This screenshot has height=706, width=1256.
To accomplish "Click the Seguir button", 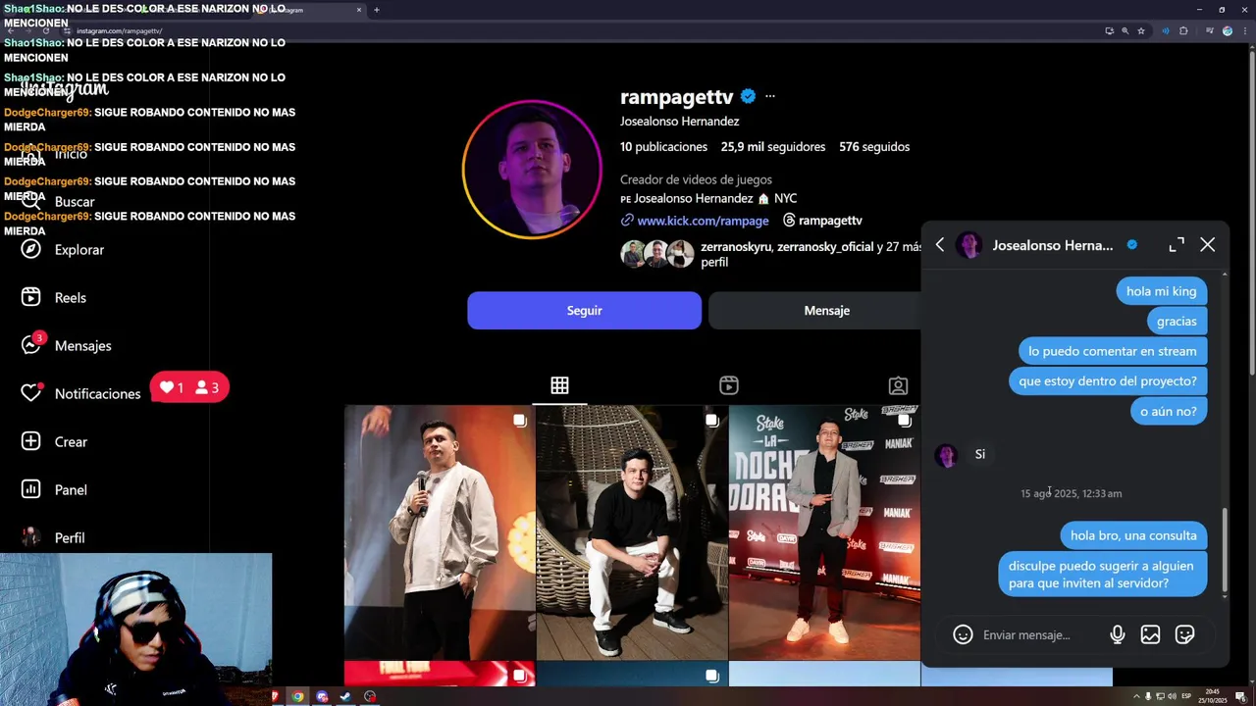I will pyautogui.click(x=584, y=310).
